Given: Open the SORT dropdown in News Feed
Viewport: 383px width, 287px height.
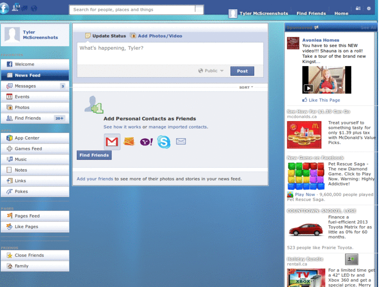Looking at the screenshot, I should [246, 87].
